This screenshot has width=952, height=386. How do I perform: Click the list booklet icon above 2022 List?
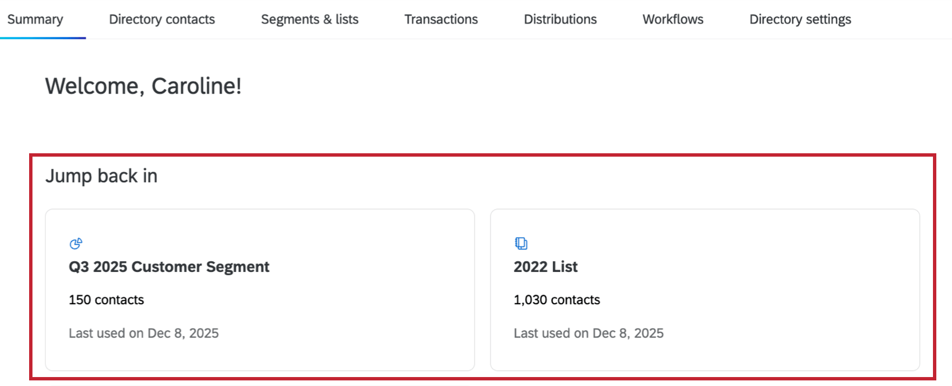coord(521,243)
